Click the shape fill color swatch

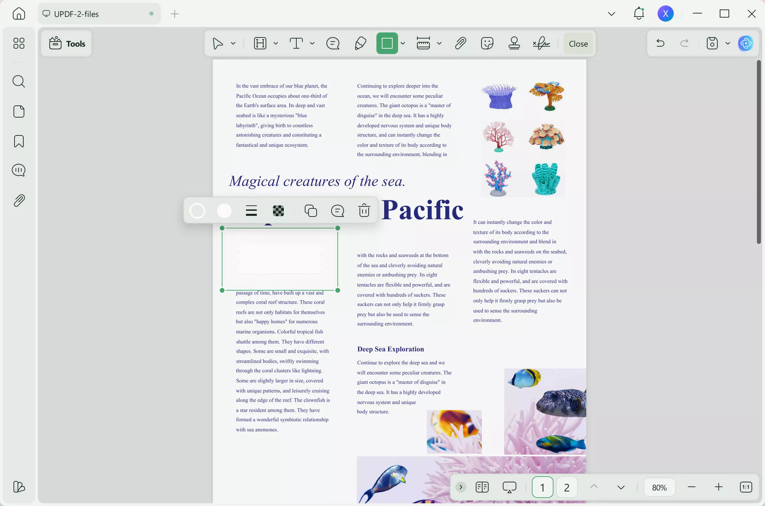pos(224,210)
